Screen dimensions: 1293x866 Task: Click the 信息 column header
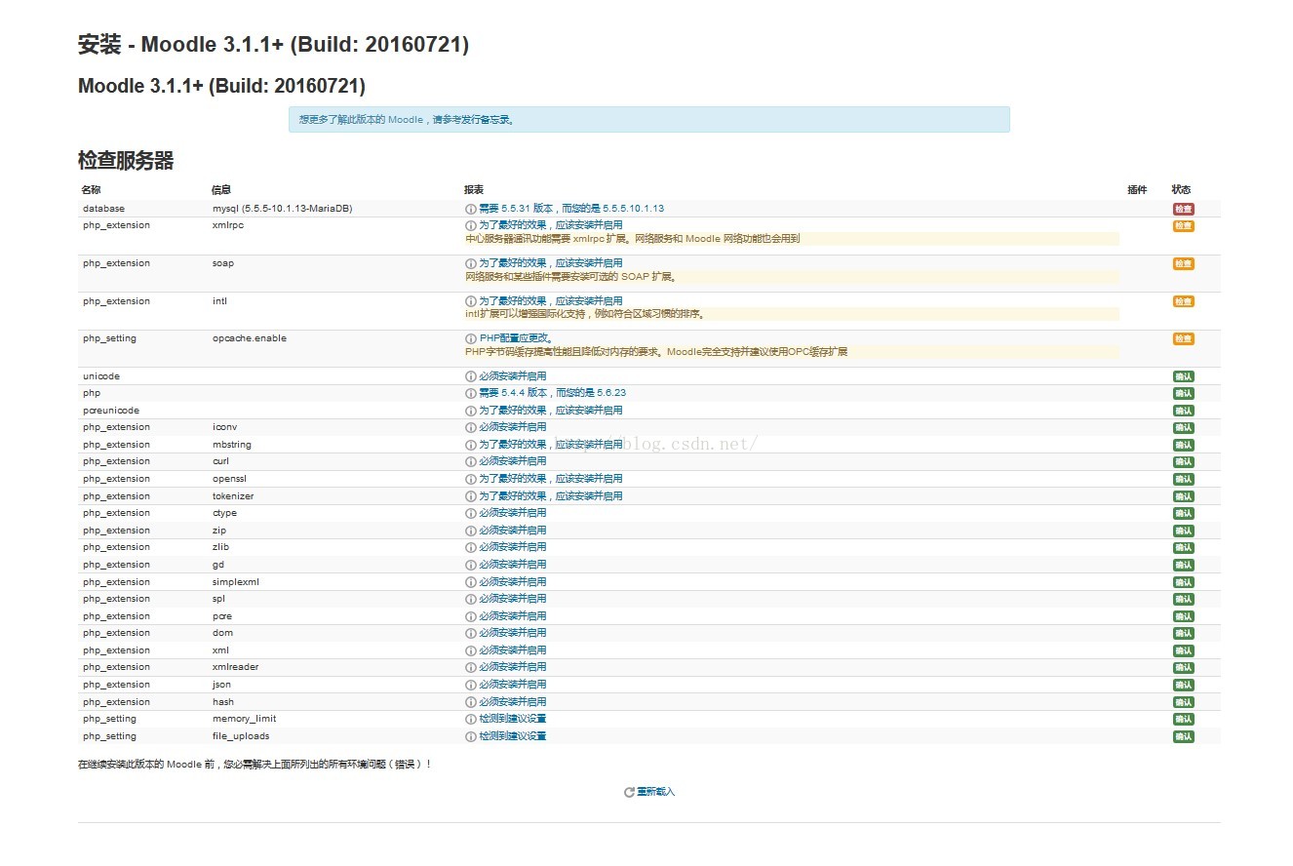[x=221, y=190]
